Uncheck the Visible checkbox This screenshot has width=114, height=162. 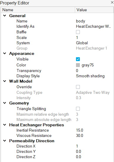(78, 59)
